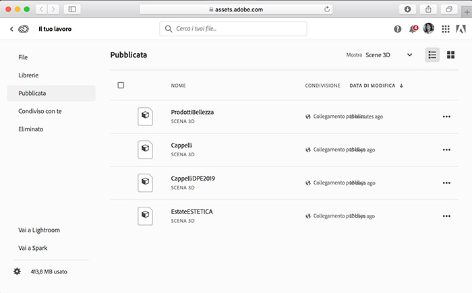Go back using the header chevron
The image size is (472, 293).
coord(11,29)
